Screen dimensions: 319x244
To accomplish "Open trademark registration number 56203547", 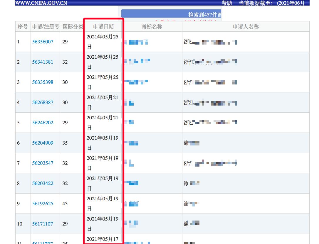I will [43, 163].
